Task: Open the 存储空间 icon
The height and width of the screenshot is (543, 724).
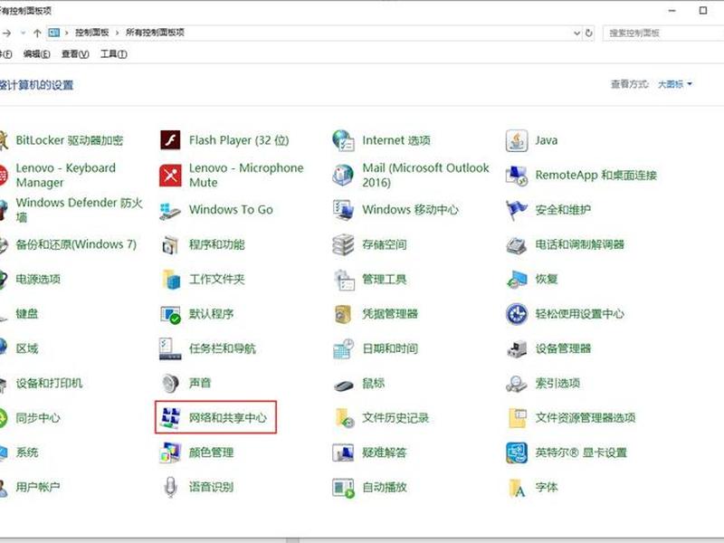Action: coord(344,244)
